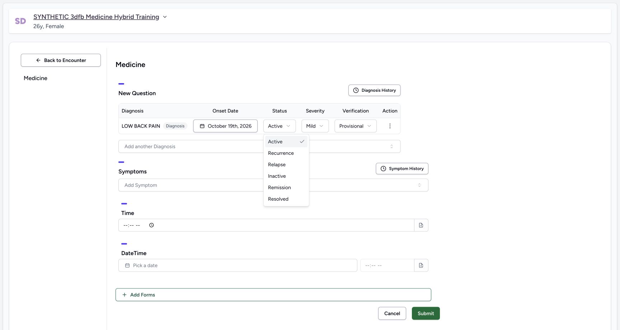
Task: Submit the Medicine form
Action: pos(426,314)
